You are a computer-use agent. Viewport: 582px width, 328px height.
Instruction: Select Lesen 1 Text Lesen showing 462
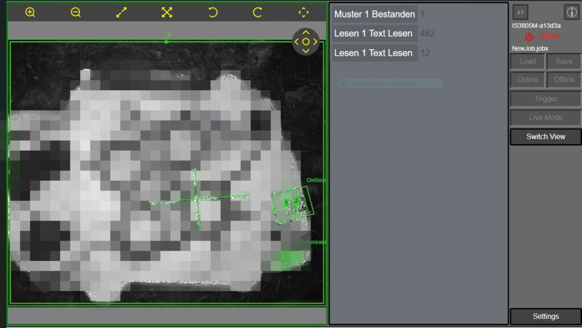pos(374,34)
